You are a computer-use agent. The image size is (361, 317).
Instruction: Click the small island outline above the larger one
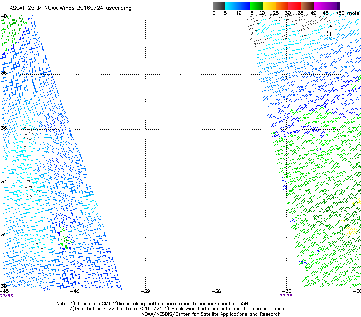pos(331,26)
